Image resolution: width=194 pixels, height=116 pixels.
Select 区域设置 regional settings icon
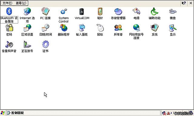tap(27, 28)
